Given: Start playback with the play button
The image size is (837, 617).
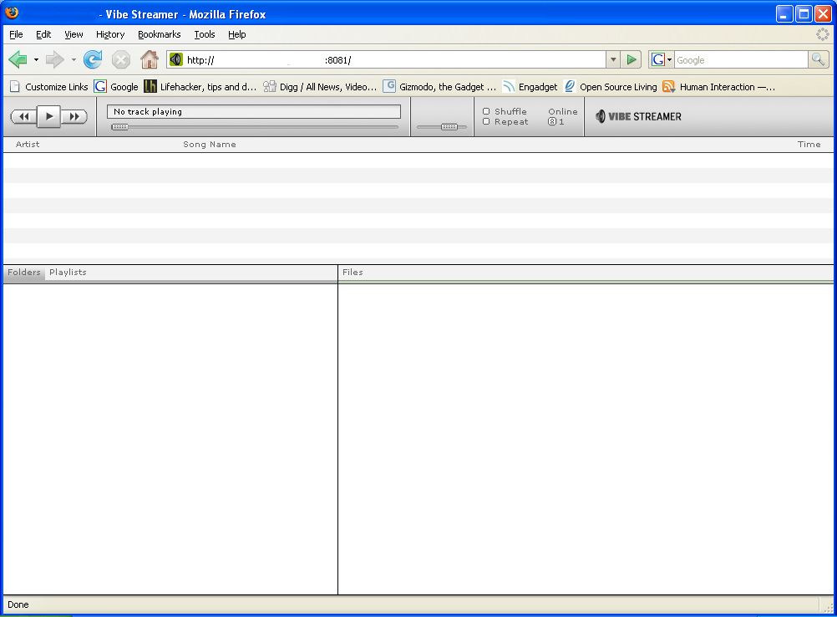Looking at the screenshot, I should 49,116.
